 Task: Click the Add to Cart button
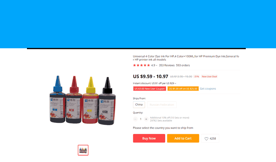click(183, 138)
